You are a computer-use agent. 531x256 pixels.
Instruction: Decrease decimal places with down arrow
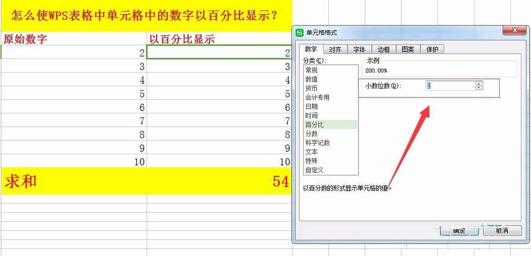click(x=479, y=87)
